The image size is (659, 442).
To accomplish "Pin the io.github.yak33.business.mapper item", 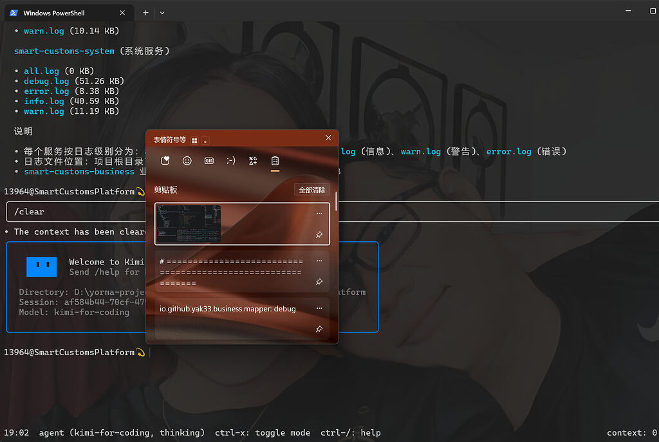I will click(319, 329).
